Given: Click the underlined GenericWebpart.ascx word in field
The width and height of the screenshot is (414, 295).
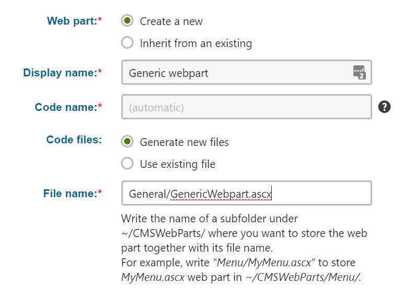Looking at the screenshot, I should (221, 194).
